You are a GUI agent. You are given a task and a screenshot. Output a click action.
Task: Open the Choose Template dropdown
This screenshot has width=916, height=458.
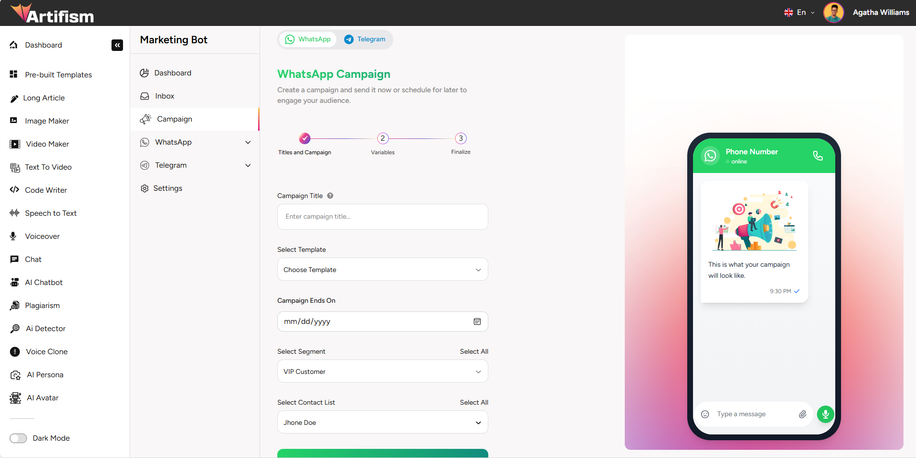tap(382, 269)
